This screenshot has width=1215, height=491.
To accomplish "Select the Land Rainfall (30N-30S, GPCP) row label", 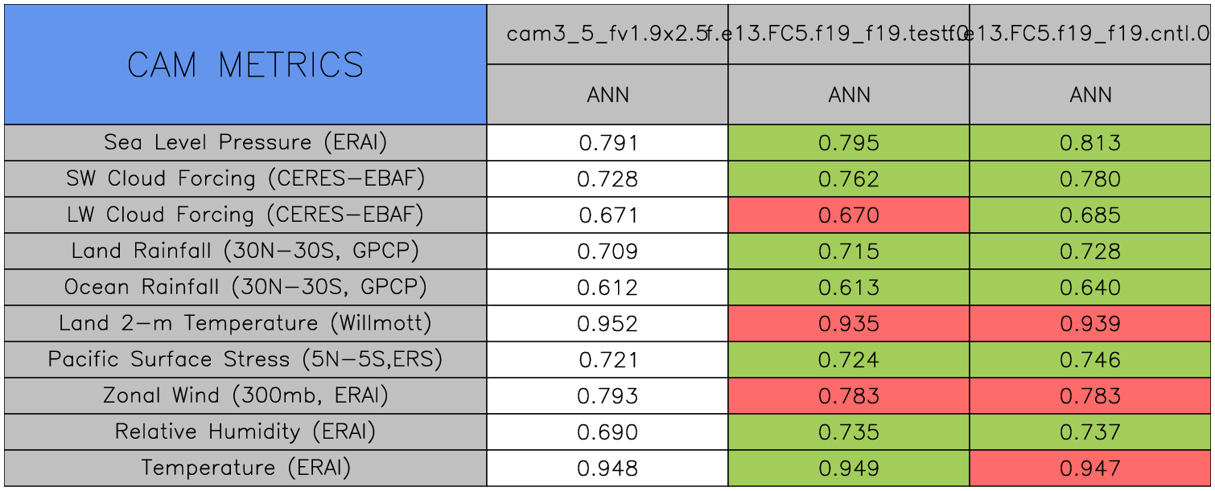I will pyautogui.click(x=245, y=251).
